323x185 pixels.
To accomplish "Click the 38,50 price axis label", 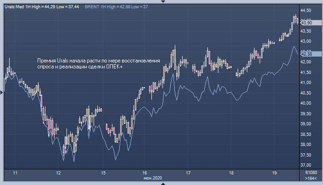I will tap(306, 134).
